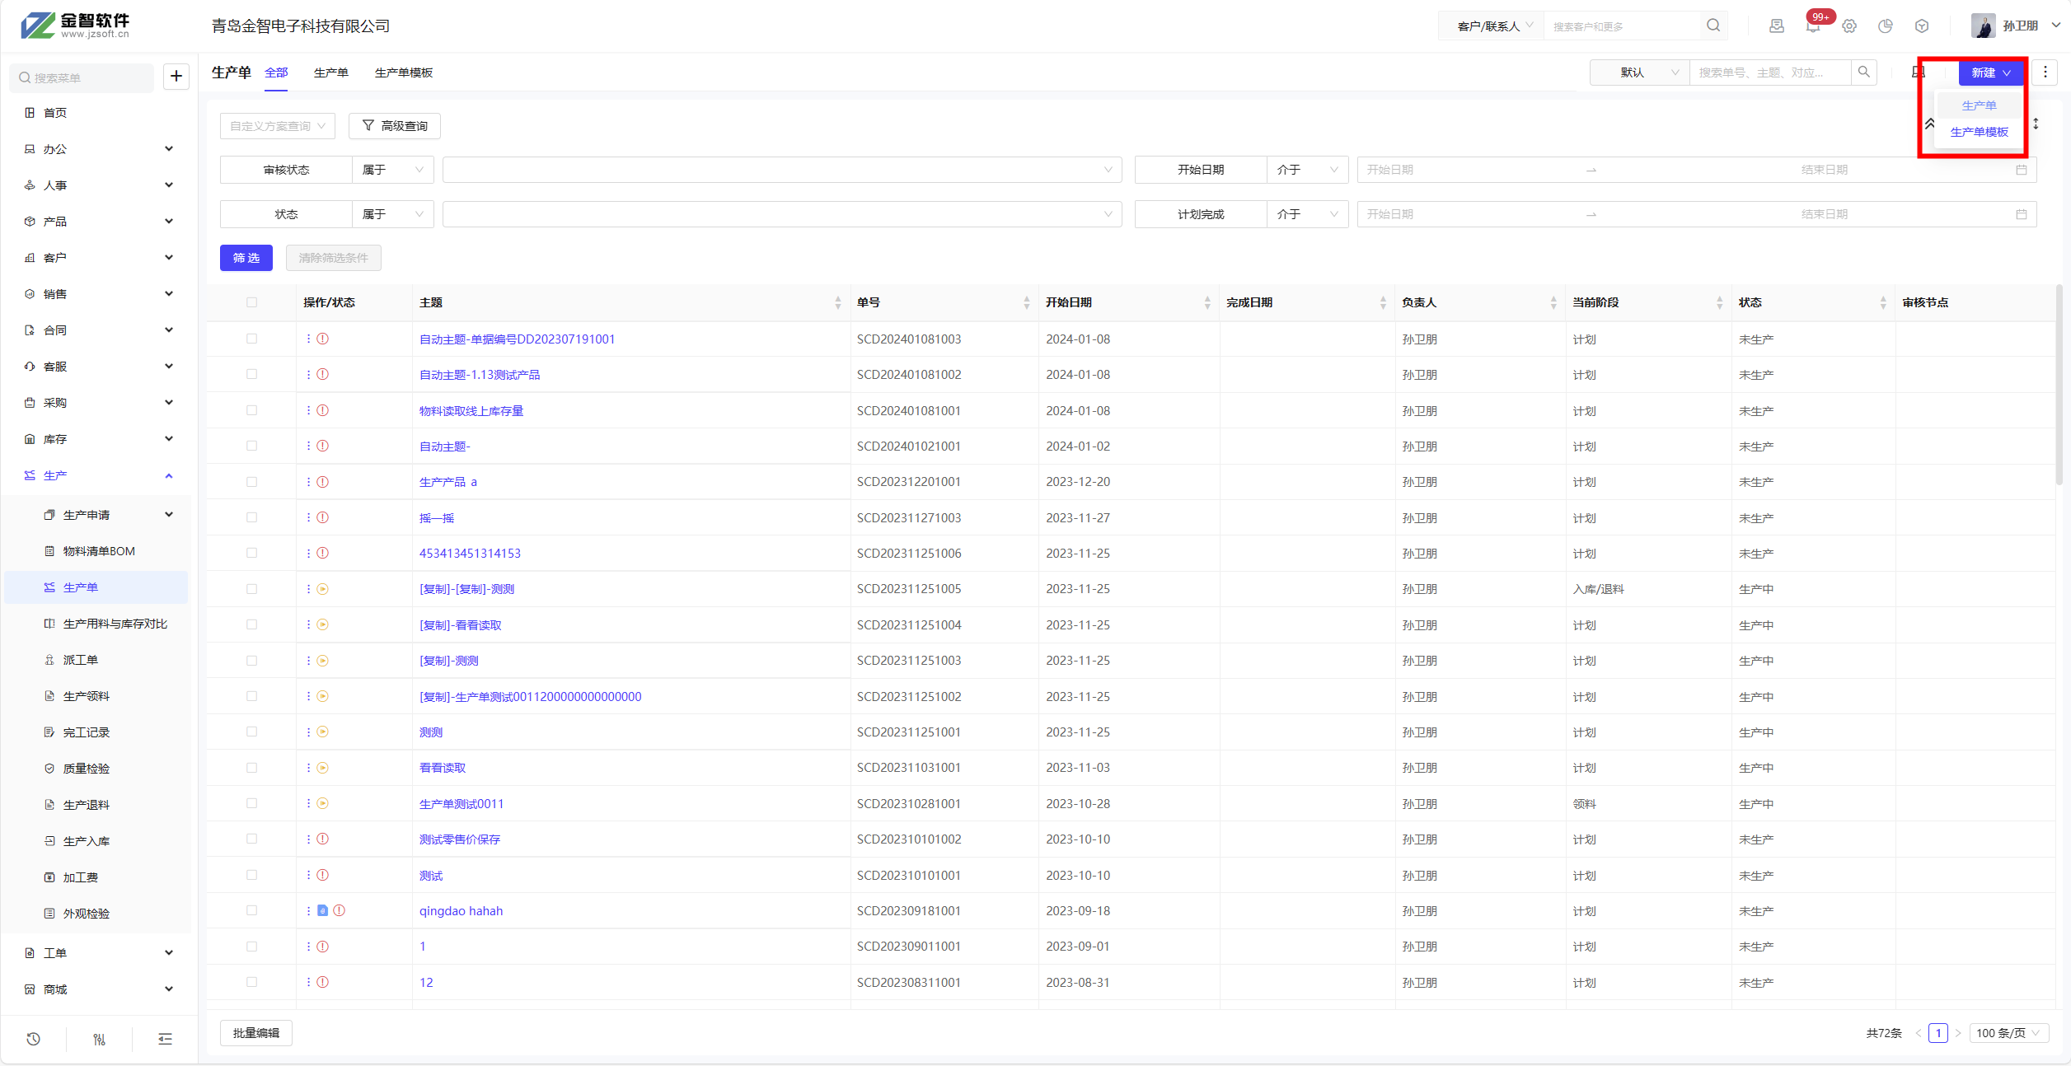The height and width of the screenshot is (1066, 2071).
Task: Collapse the 生产 sidebar menu
Action: (99, 475)
